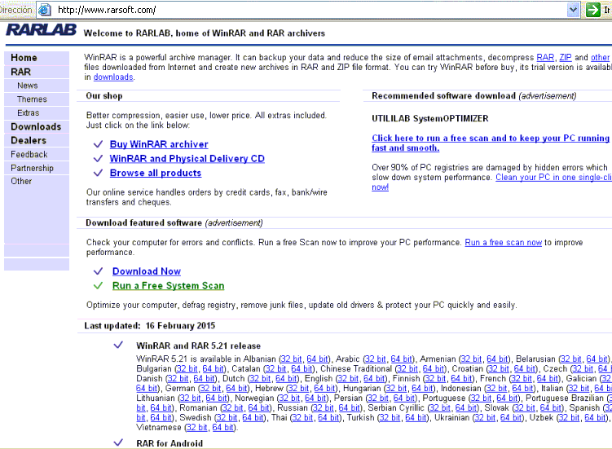Screen dimensions: 612x449
Task: Download Dutch 64 bit WinRAR
Action: (x=286, y=378)
